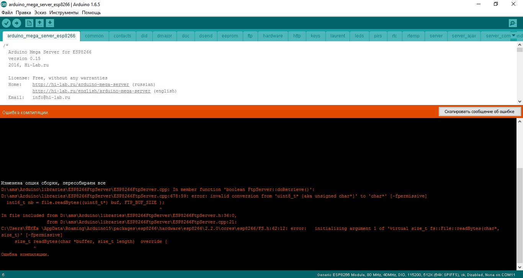Select the contacts tab

click(123, 36)
